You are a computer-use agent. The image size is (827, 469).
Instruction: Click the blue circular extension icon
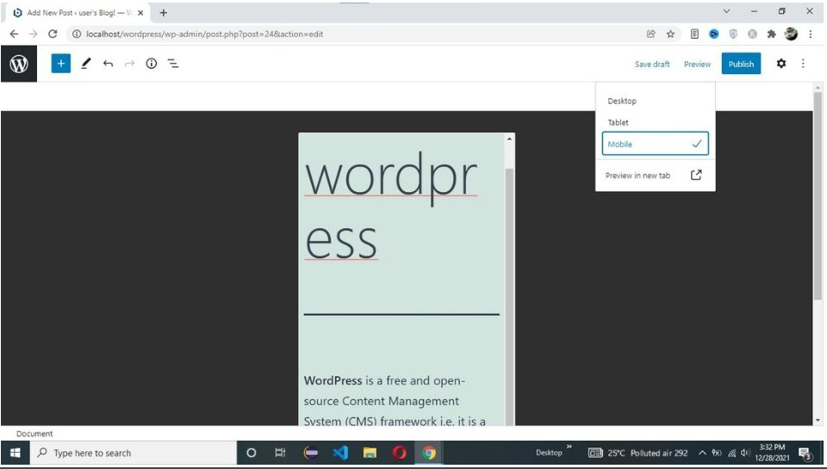(713, 34)
